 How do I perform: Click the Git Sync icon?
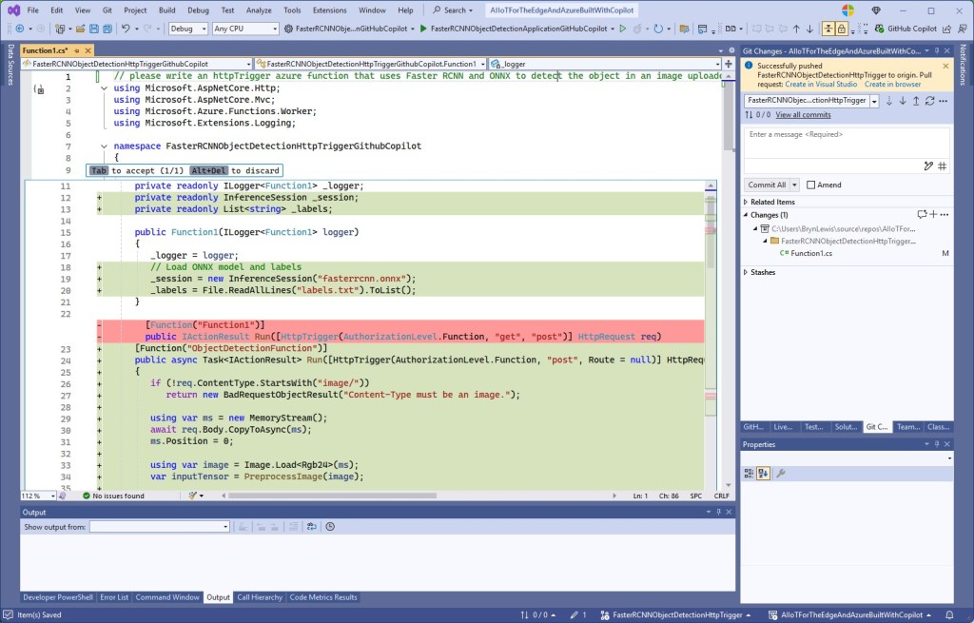pyautogui.click(x=929, y=100)
